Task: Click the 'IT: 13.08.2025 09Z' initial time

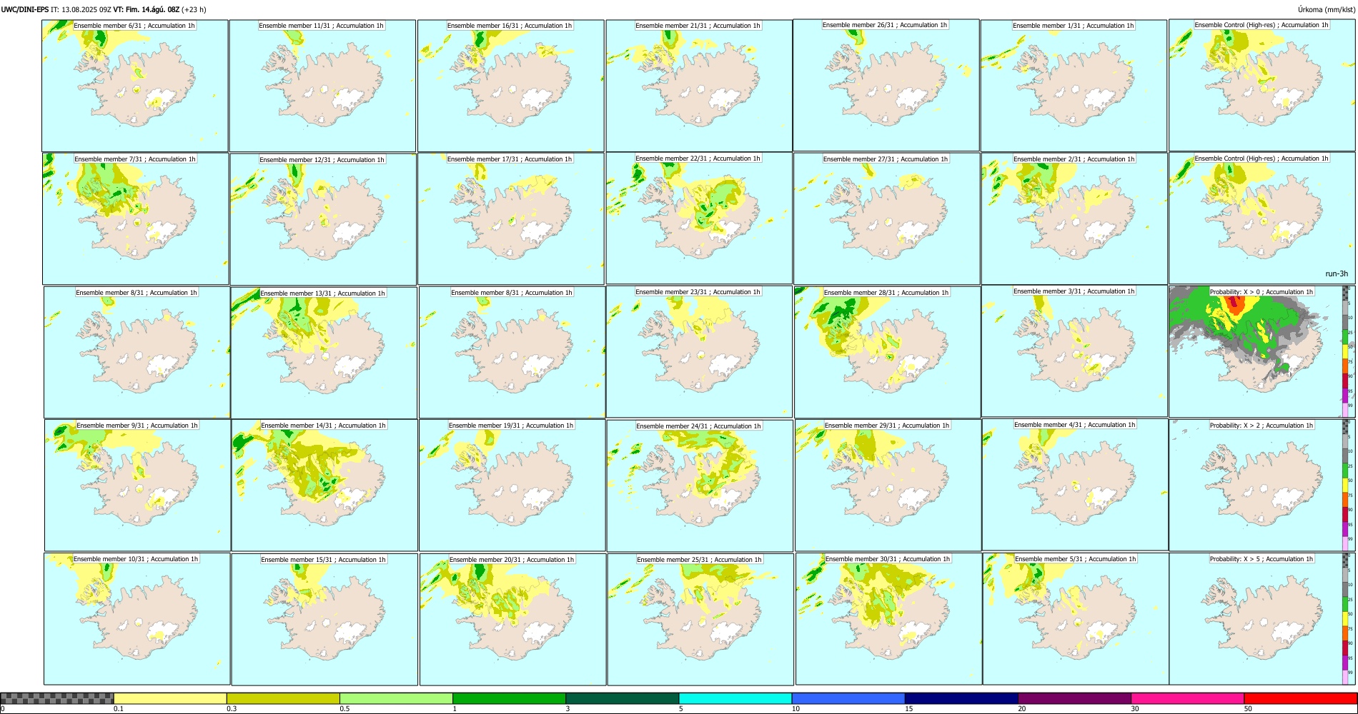Action: click(81, 10)
